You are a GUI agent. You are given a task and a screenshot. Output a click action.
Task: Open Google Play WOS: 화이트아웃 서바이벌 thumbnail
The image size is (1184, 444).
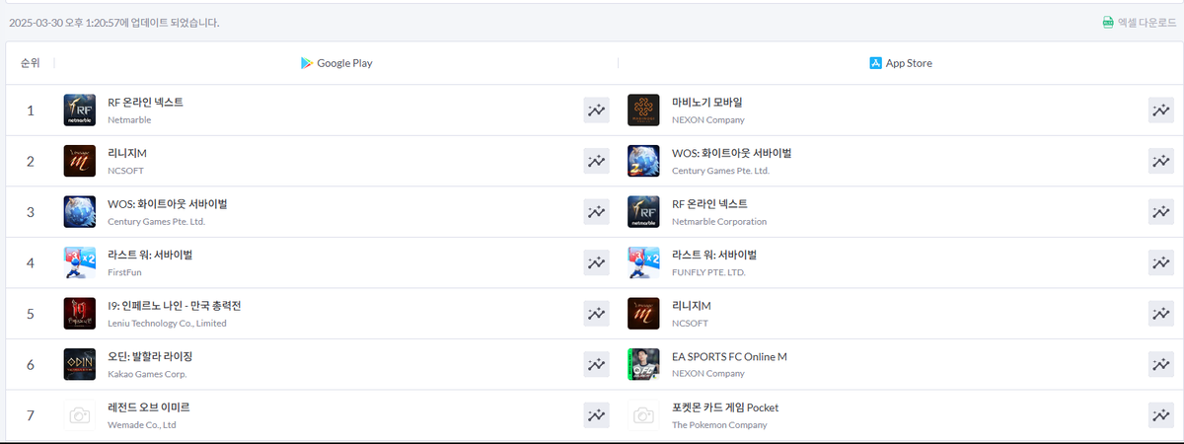pyautogui.click(x=79, y=212)
